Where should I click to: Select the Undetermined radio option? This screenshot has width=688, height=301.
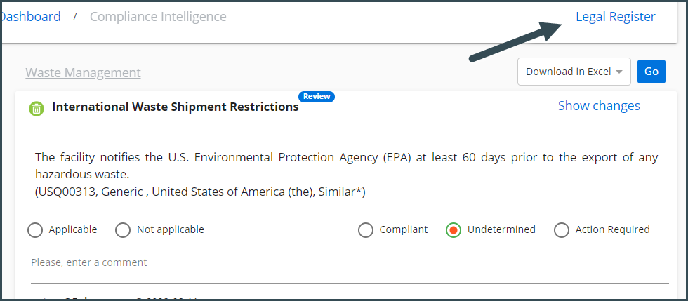454,230
